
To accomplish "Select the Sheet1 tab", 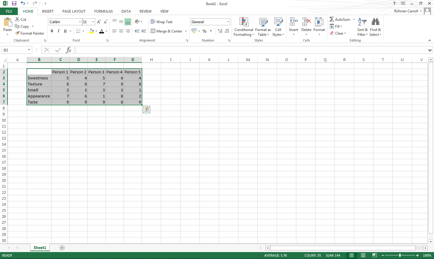I will [x=40, y=248].
